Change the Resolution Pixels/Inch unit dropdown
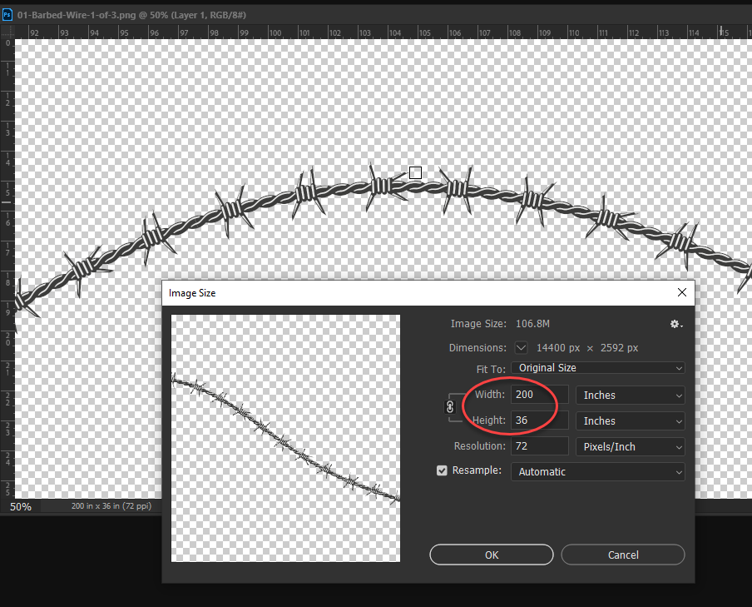Screen dimensions: 752x607 pos(630,447)
